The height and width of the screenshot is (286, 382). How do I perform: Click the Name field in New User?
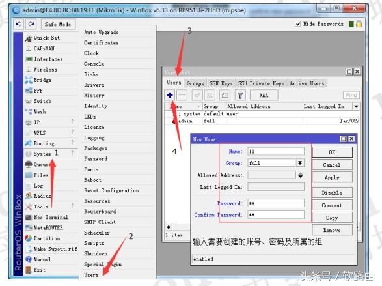276,151
